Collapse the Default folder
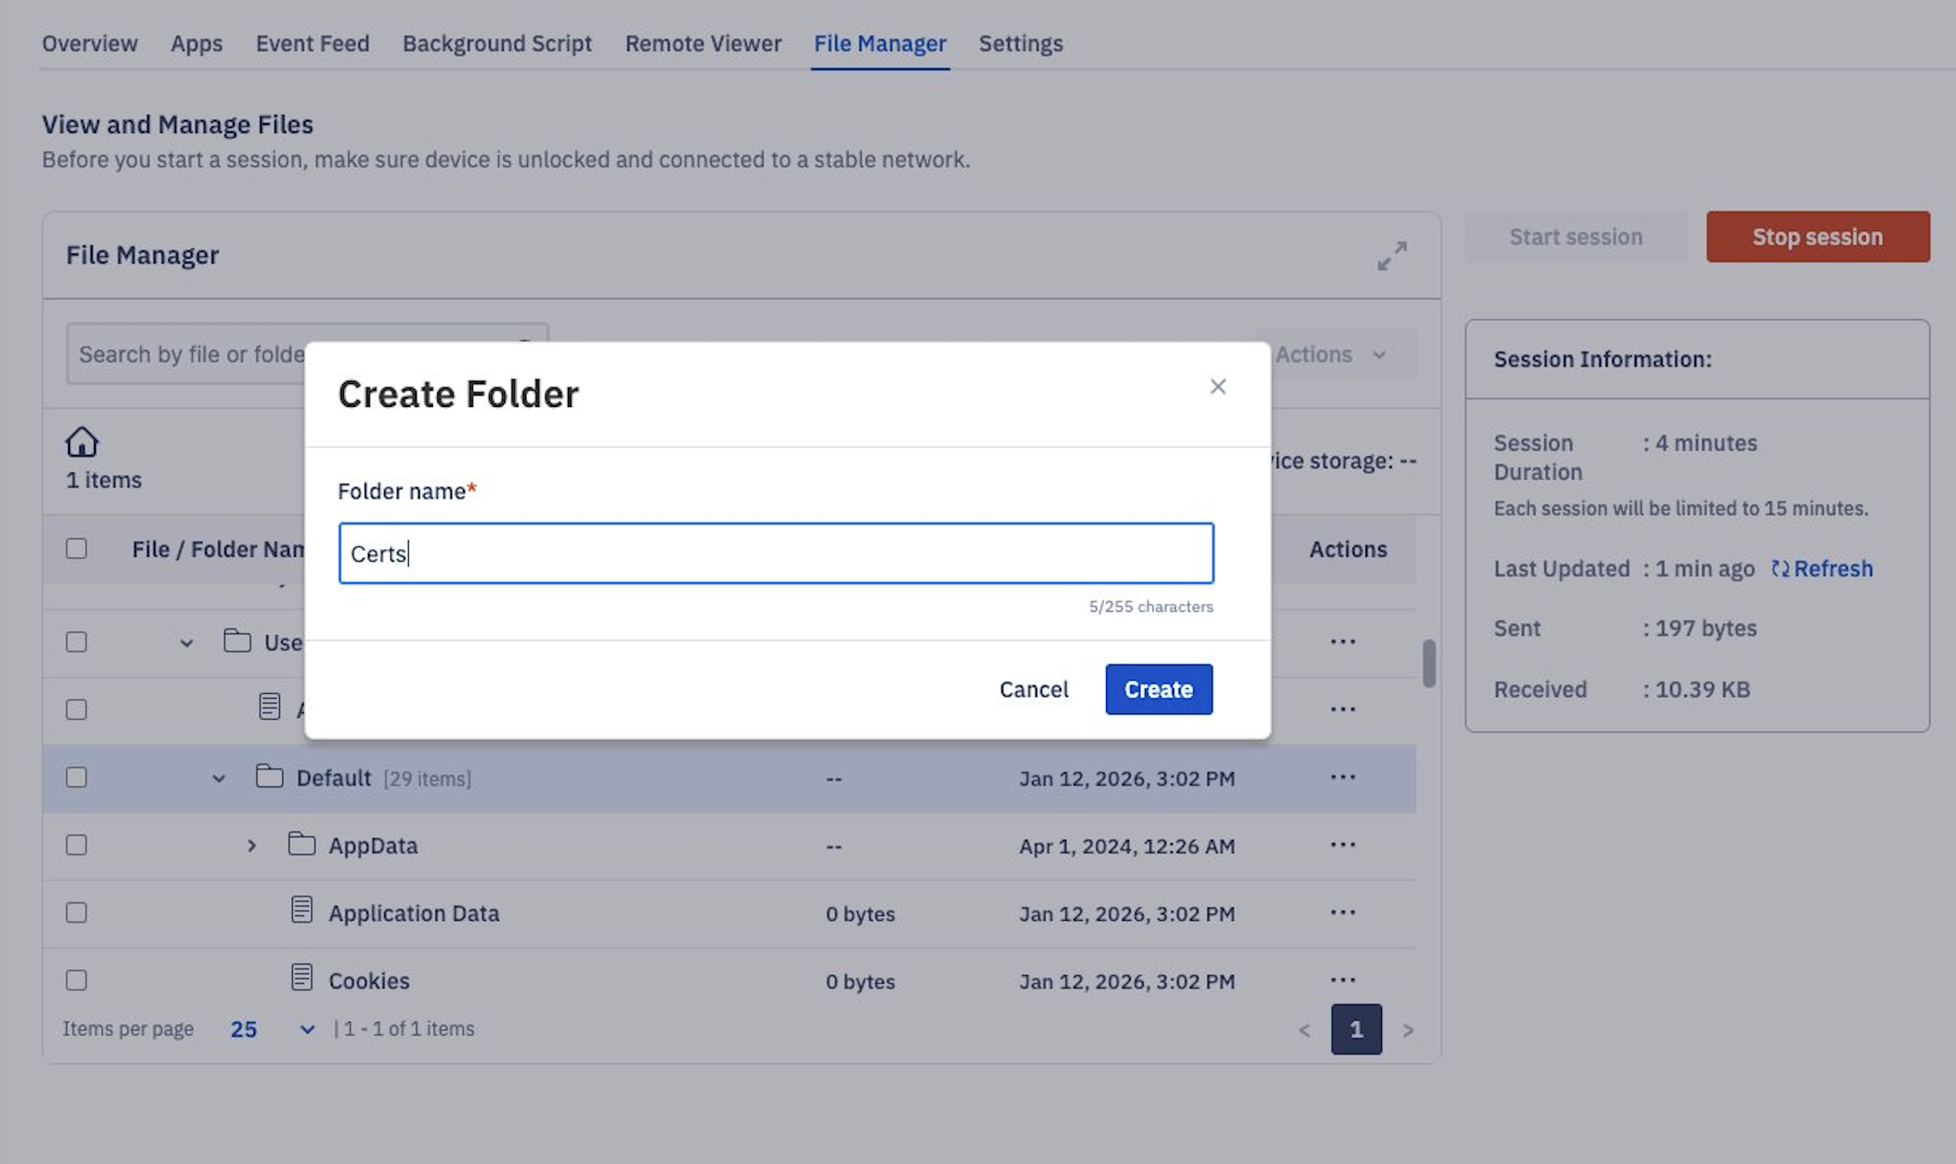Image resolution: width=1956 pixels, height=1164 pixels. pyautogui.click(x=219, y=778)
